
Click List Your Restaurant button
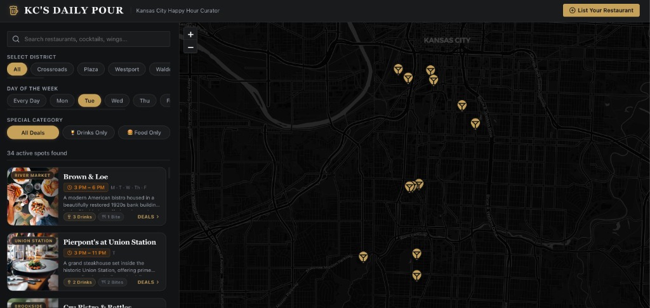click(601, 10)
